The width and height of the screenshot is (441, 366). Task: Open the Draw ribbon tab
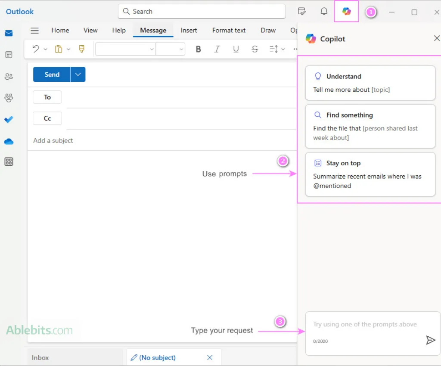[268, 31]
